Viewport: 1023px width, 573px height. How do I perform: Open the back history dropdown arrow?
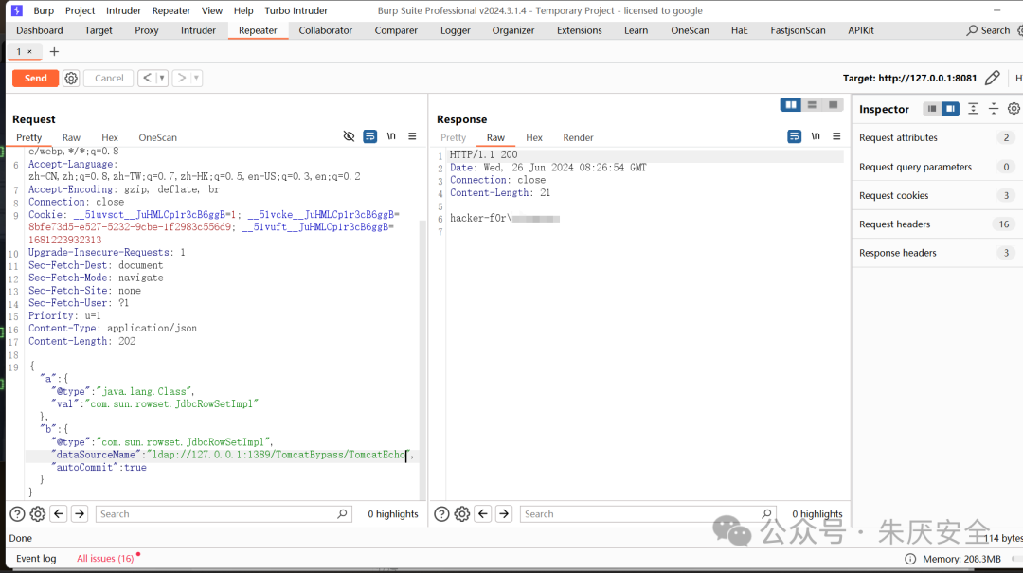[x=162, y=79]
